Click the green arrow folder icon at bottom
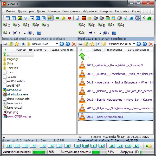The height and width of the screenshot is (156, 156). (x=148, y=146)
